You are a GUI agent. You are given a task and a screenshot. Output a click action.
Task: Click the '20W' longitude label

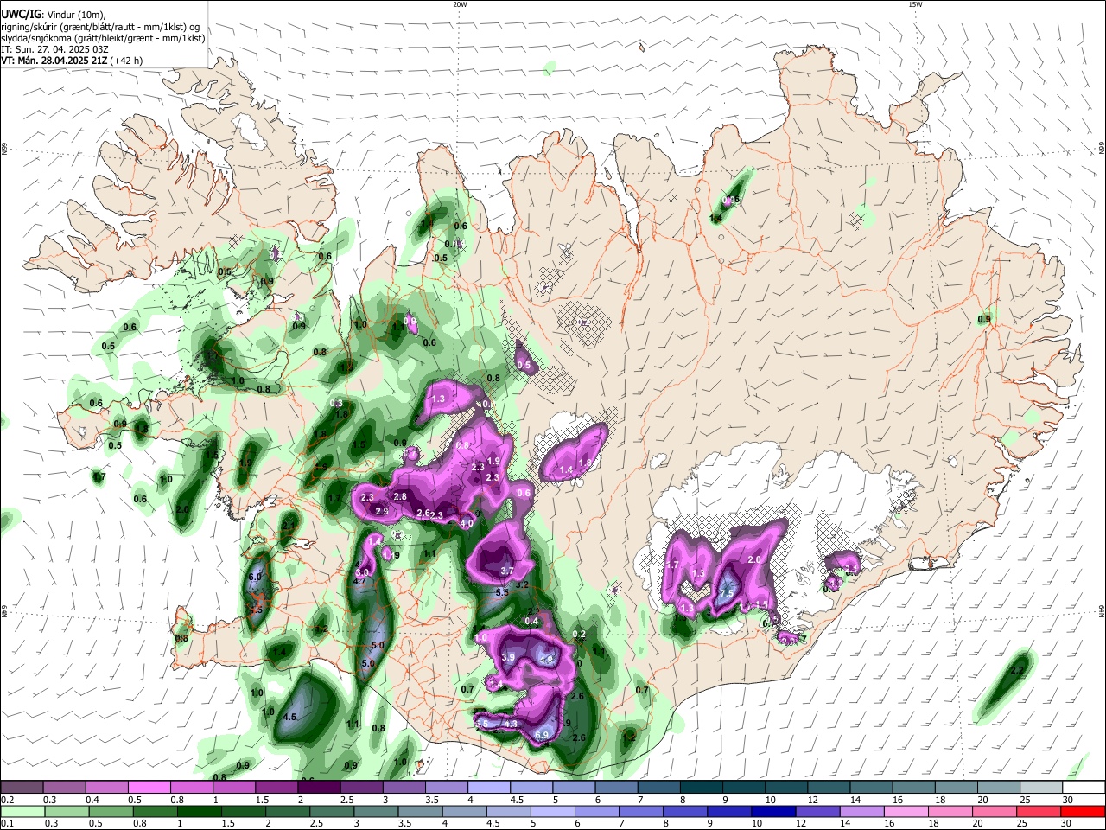click(460, 4)
